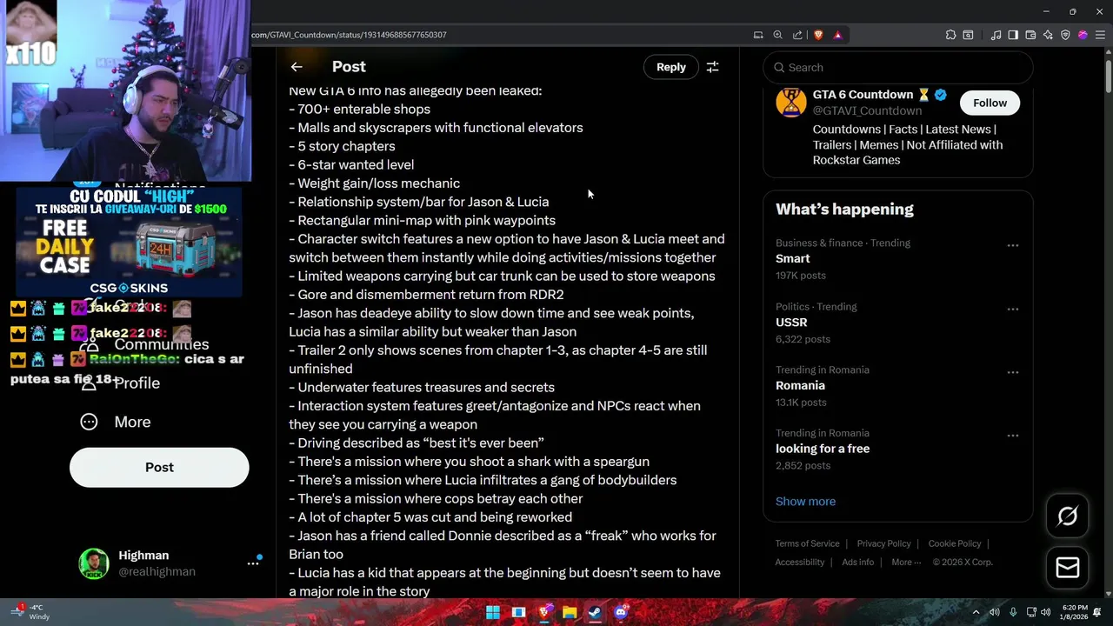The image size is (1113, 626).
Task: Open the Cookie Policy link
Action: pyautogui.click(x=954, y=544)
